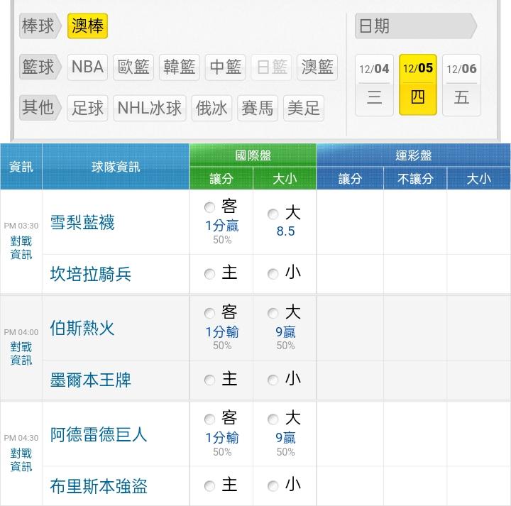
Task: Select 主 spread for 布里斯本強盜
Action: coord(209,486)
